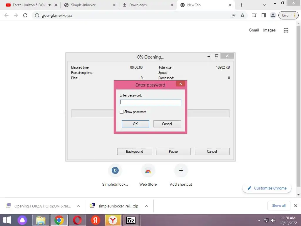The image size is (301, 226).
Task: Toggle Chrome side panel icon
Action: (x=264, y=15)
